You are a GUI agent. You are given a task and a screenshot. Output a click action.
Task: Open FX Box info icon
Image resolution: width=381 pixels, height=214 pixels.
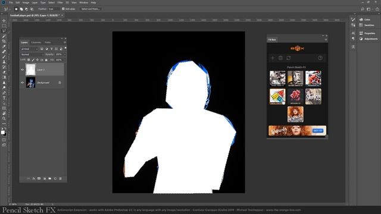[x=320, y=58]
